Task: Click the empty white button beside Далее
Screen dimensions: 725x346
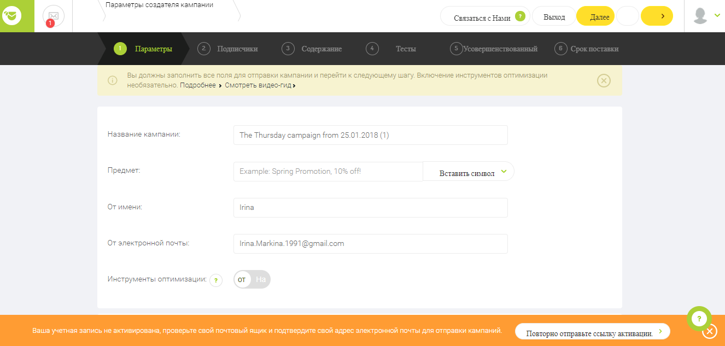Action: (x=627, y=16)
